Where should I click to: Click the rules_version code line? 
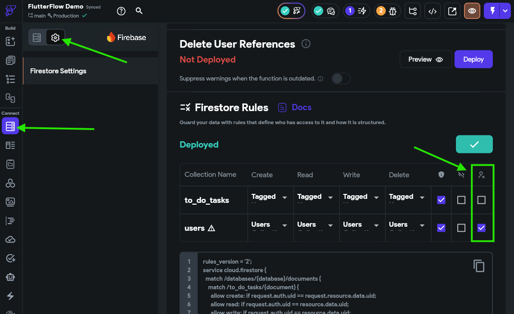pos(227,261)
